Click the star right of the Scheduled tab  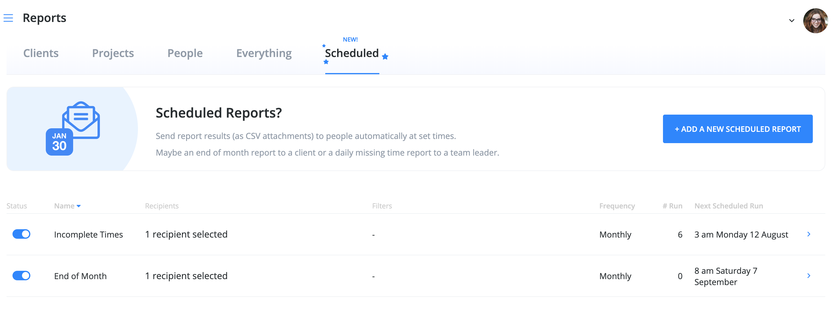[x=385, y=57]
